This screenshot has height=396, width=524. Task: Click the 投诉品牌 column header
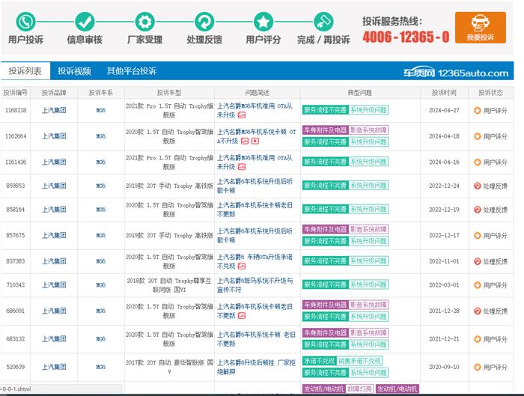tap(54, 93)
